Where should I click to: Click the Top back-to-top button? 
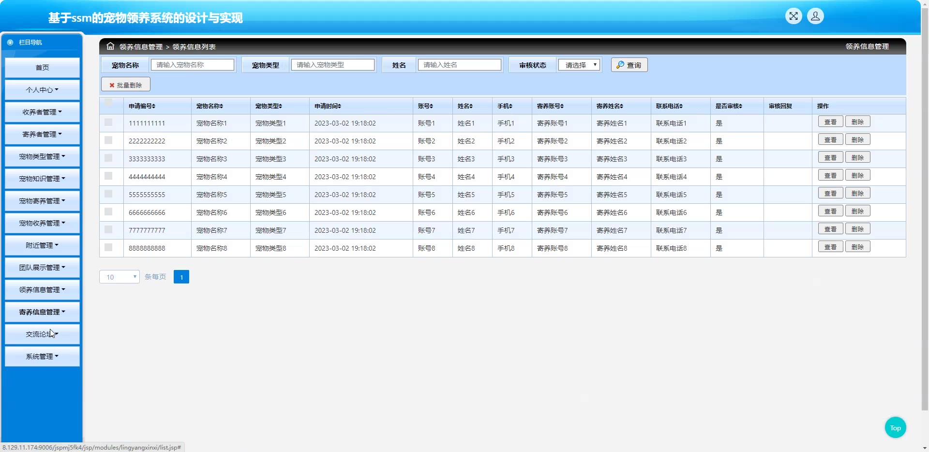(895, 427)
